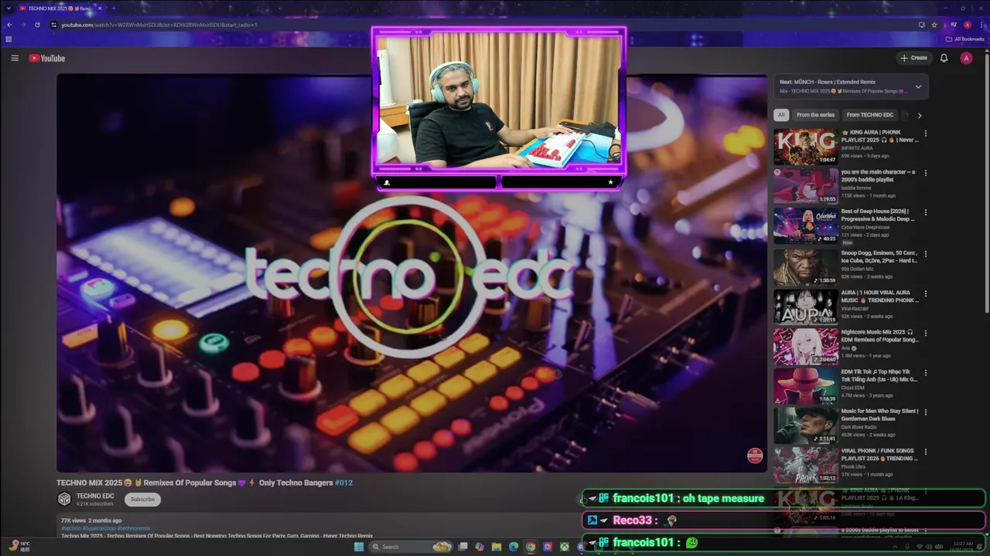Screen dimensions: 990x556
Task: Bookmark this page with the star icon
Action: (x=934, y=25)
